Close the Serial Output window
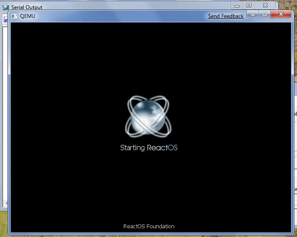This screenshot has height=237, width=297. [x=265, y=6]
